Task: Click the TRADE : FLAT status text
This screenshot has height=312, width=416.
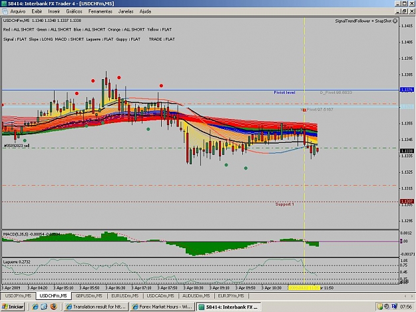Action: pyautogui.click(x=162, y=39)
